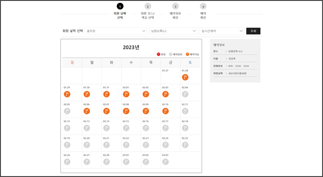Go to step 2 희망 코스/객실 선택

(148, 11)
